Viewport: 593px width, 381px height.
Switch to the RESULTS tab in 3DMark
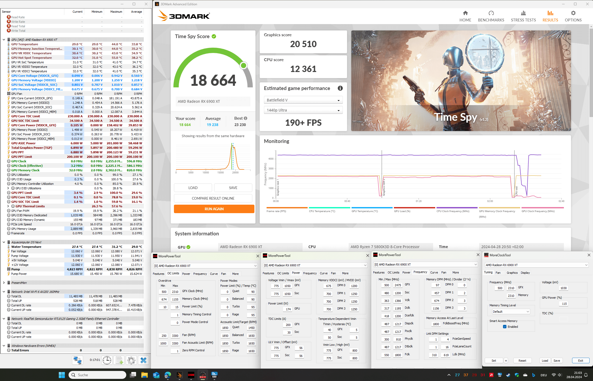coord(550,16)
